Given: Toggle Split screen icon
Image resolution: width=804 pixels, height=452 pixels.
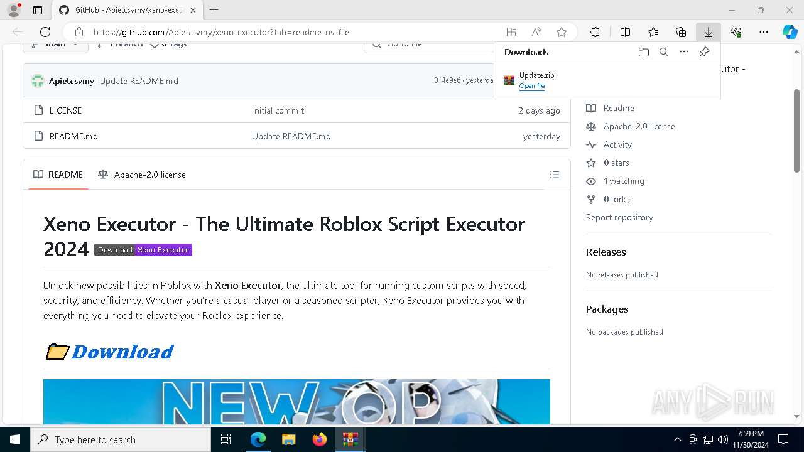Looking at the screenshot, I should click(x=625, y=32).
